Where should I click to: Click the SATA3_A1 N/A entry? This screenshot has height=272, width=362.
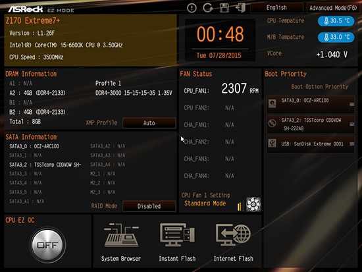(26, 202)
